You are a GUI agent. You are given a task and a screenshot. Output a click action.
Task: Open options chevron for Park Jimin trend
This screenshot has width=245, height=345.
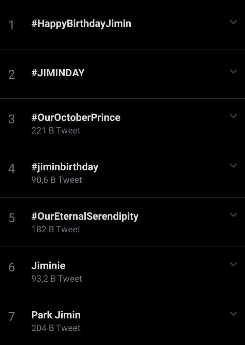(x=233, y=314)
